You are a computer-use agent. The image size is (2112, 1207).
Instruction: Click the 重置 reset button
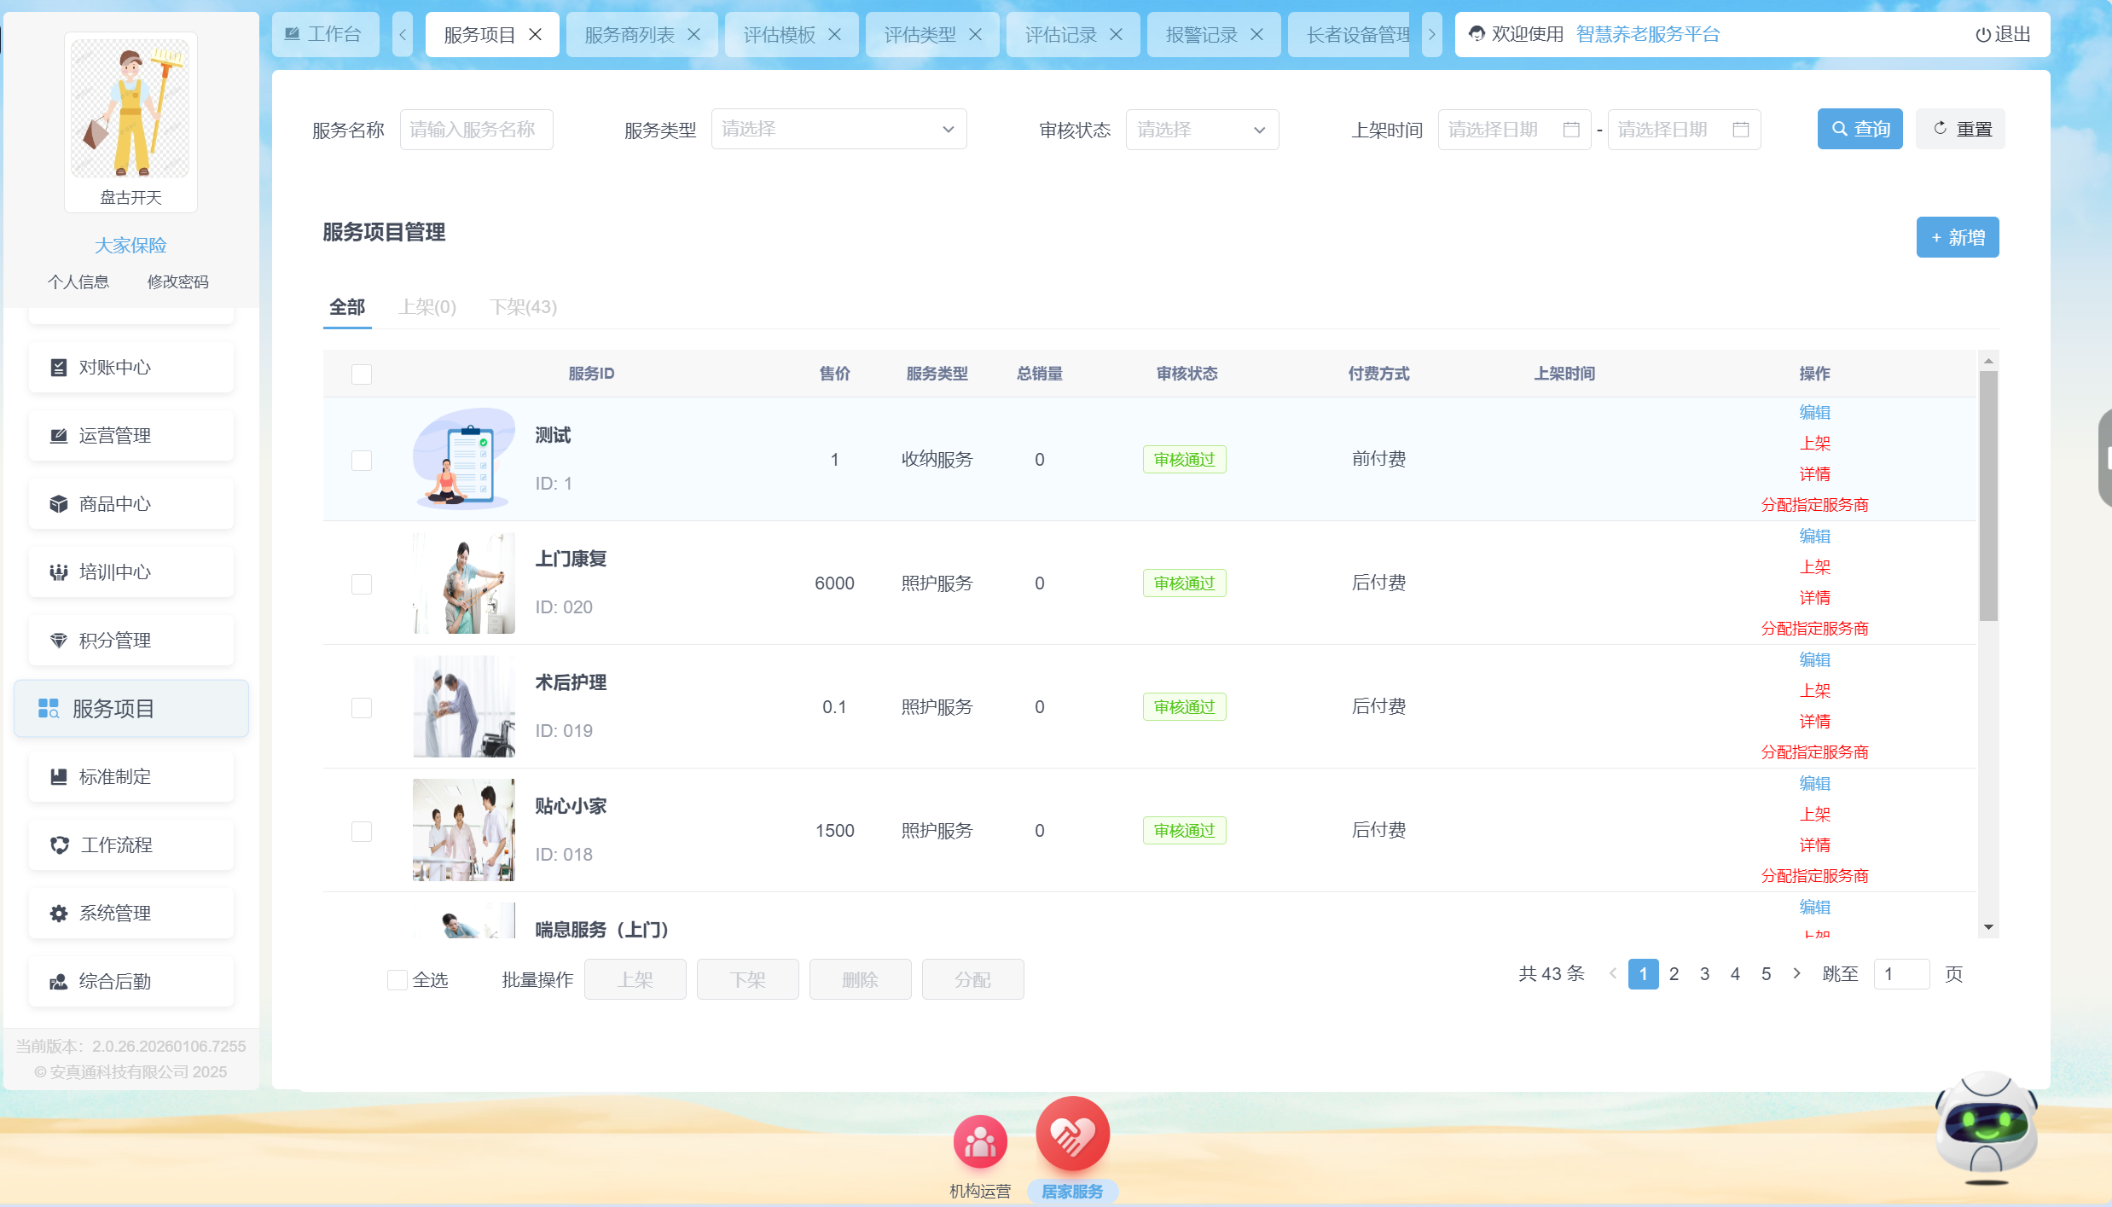[1960, 130]
